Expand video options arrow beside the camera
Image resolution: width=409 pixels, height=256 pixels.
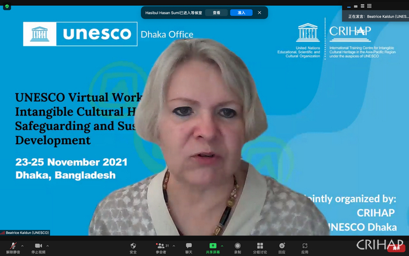(48, 245)
